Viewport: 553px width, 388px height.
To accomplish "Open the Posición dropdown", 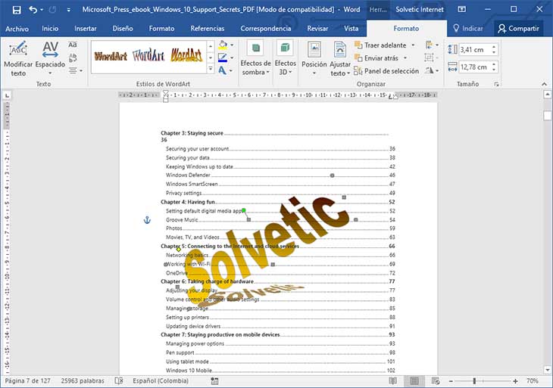I will click(314, 59).
